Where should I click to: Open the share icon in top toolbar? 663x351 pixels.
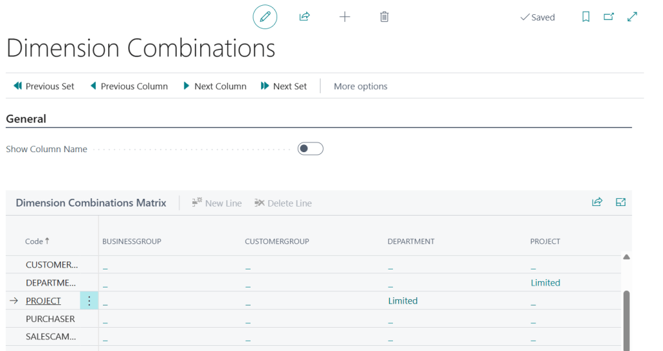pyautogui.click(x=304, y=17)
